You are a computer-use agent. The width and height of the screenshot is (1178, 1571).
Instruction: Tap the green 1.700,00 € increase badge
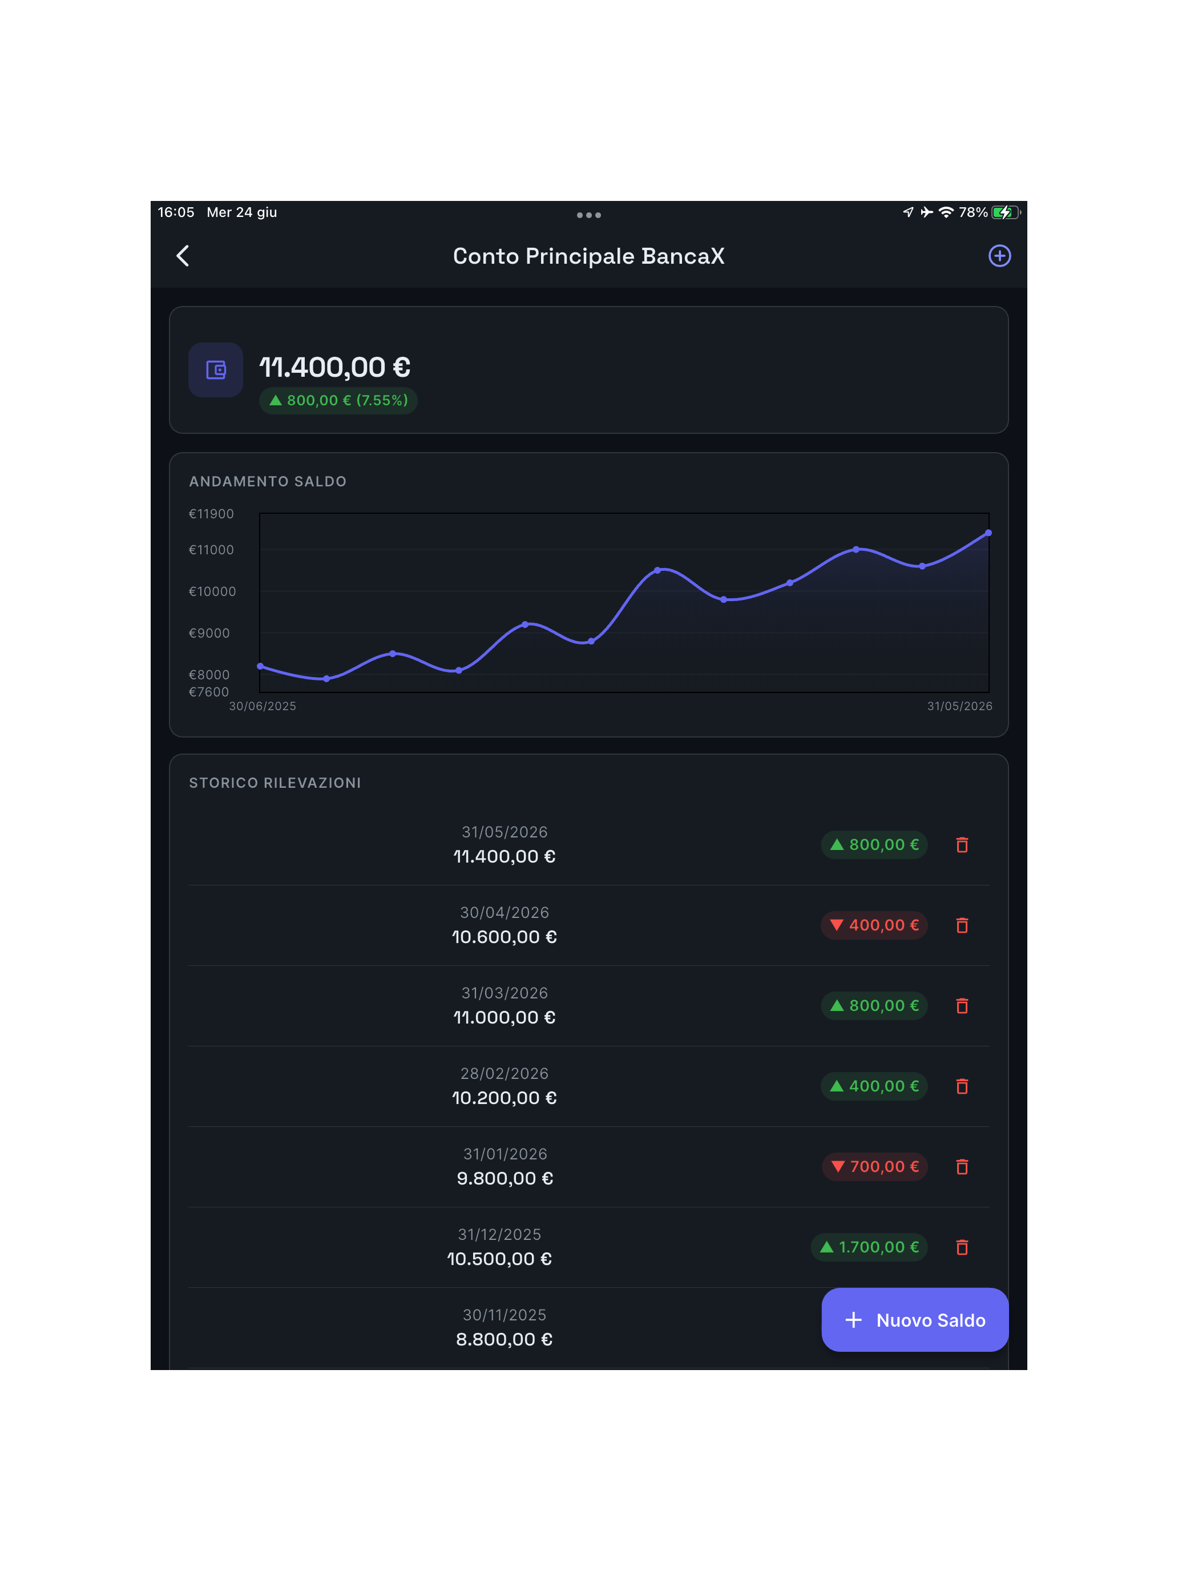point(869,1246)
